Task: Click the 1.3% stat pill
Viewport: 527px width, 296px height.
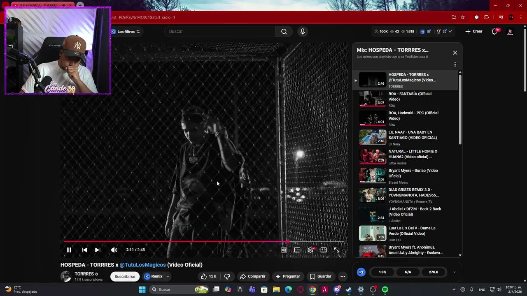Action: [x=382, y=272]
